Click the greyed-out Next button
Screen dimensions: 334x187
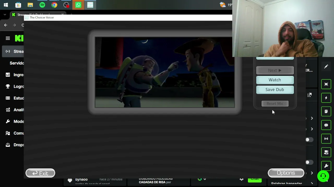(x=275, y=70)
